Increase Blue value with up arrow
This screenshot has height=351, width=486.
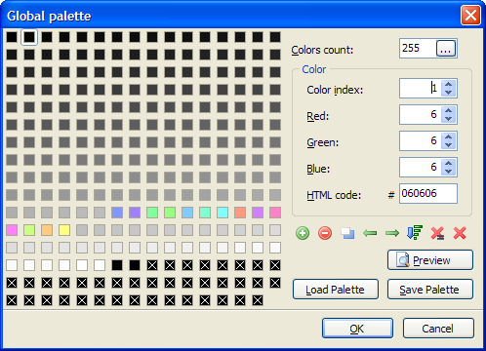449,164
